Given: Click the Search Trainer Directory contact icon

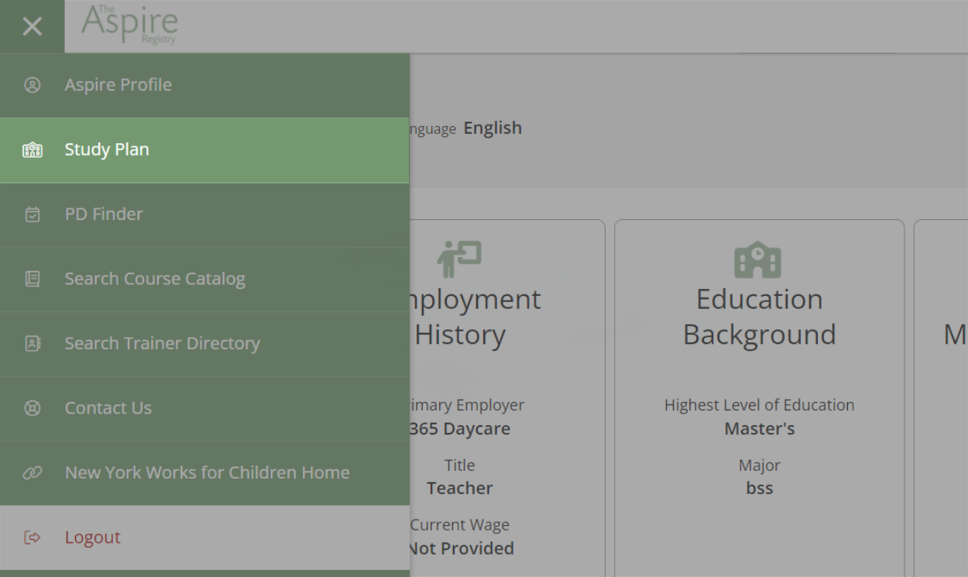Looking at the screenshot, I should coord(33,344).
